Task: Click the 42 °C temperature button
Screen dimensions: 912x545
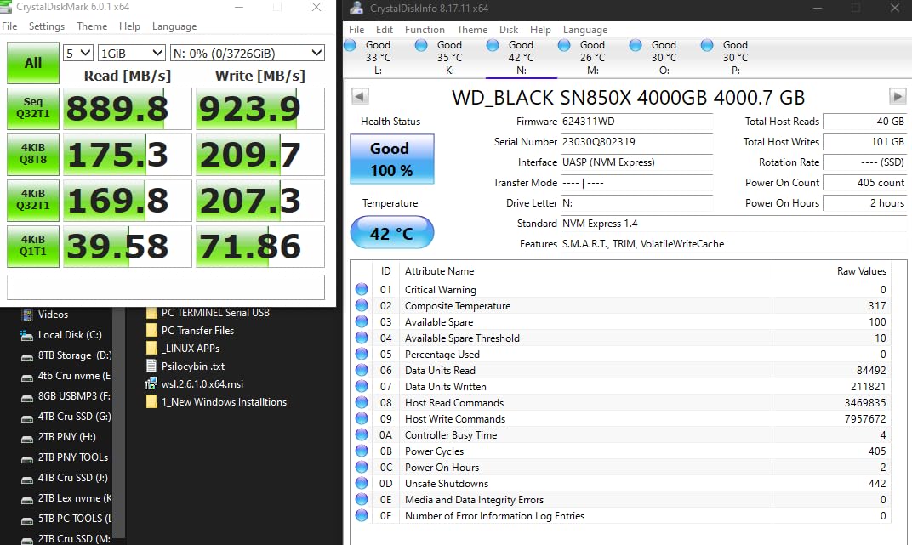Action: tap(391, 232)
